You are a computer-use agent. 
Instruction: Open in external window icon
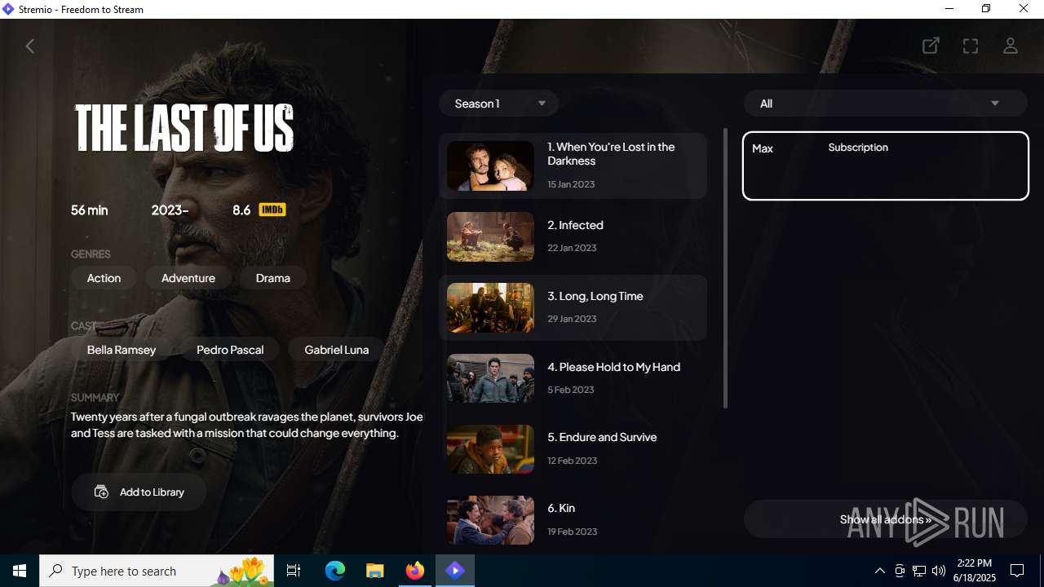coord(931,46)
